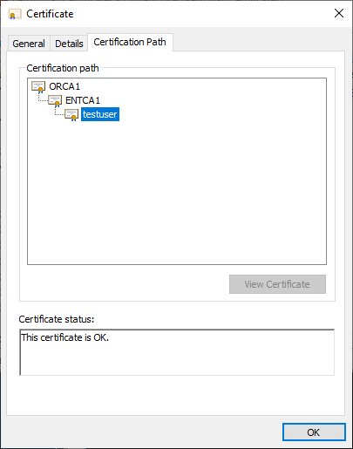Image resolution: width=353 pixels, height=449 pixels.
Task: Select the highlighted testuser entry
Action: point(100,114)
